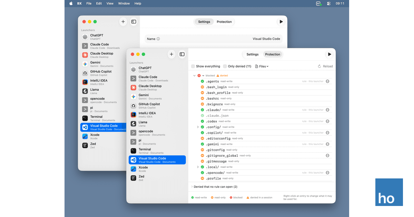Open the ellipsis menu for .opencode/
The width and height of the screenshot is (414, 217).
[327, 173]
